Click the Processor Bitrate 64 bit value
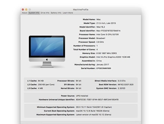 tap(79, 81)
